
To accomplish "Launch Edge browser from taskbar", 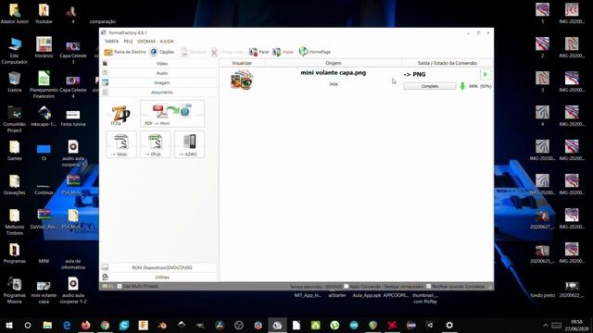I will click(67, 325).
